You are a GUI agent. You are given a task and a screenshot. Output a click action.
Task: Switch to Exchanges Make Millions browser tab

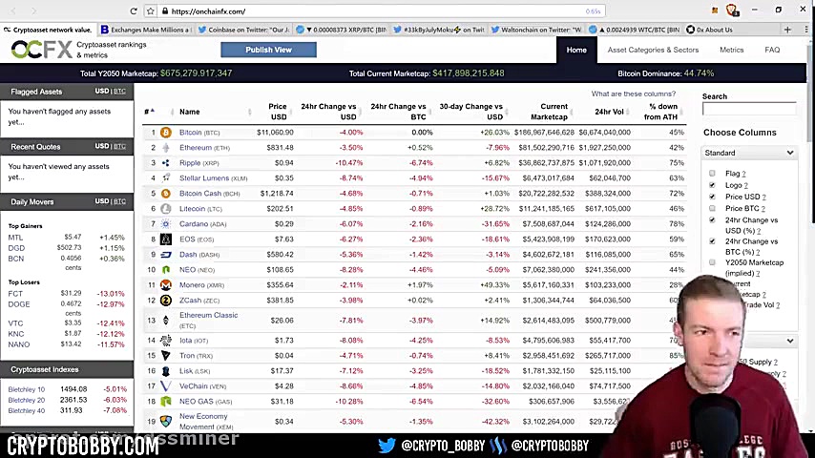click(145, 30)
